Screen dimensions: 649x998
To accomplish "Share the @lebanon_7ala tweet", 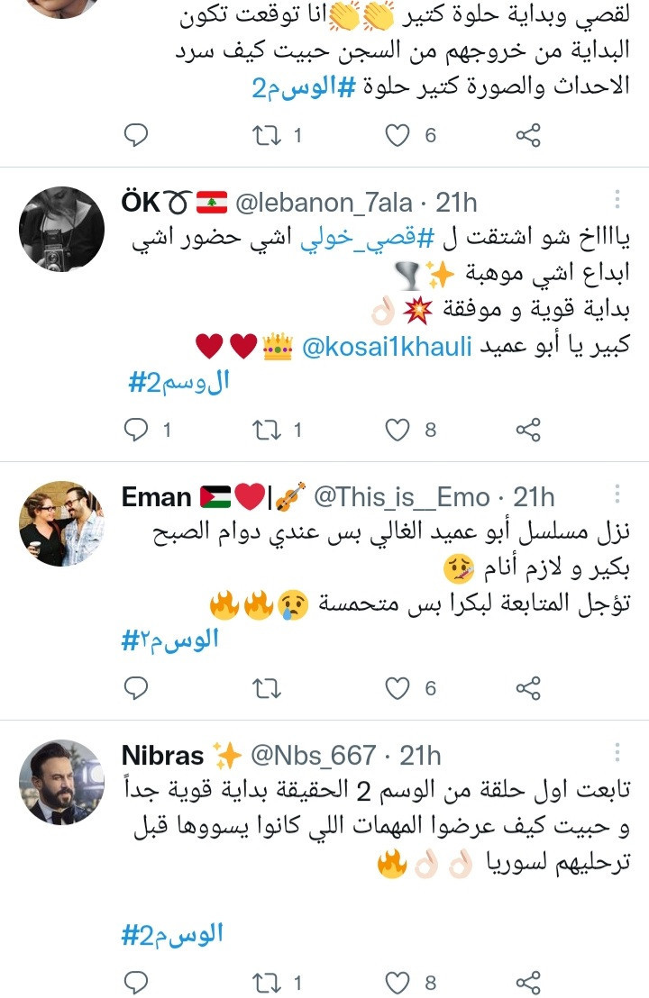I will pos(528,431).
